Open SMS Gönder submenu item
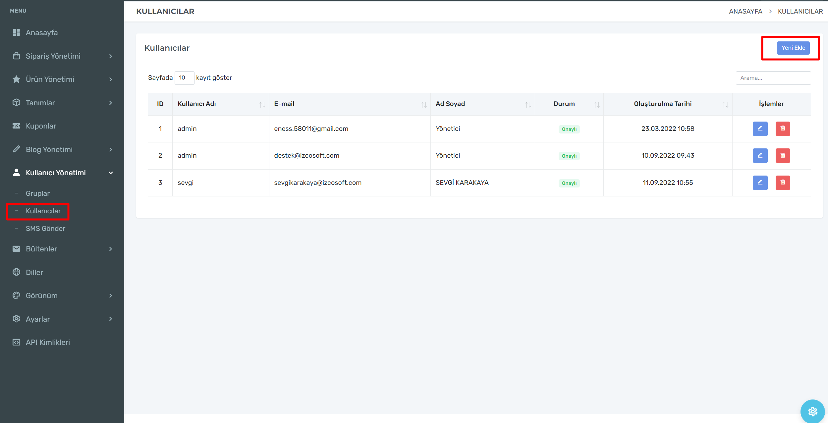This screenshot has width=828, height=423. pyautogui.click(x=45, y=229)
